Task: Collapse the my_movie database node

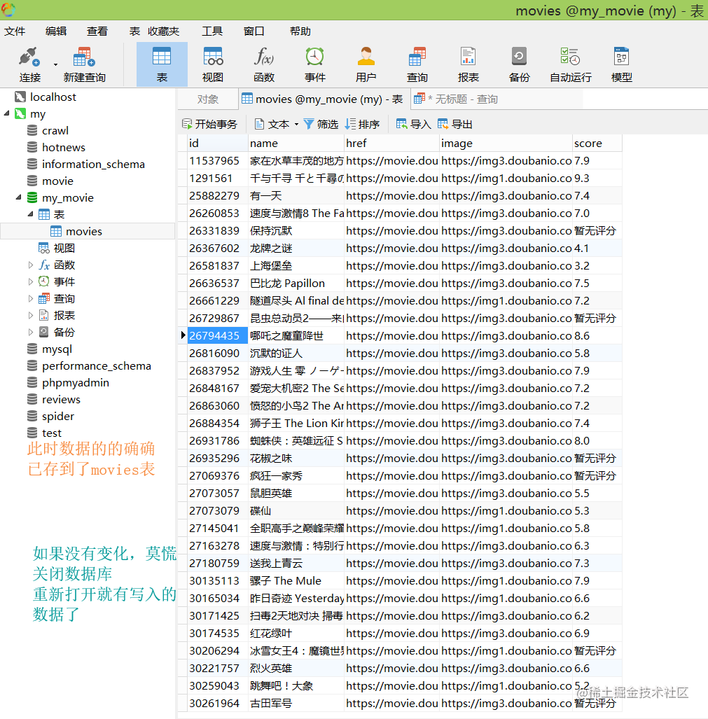Action: pos(18,197)
